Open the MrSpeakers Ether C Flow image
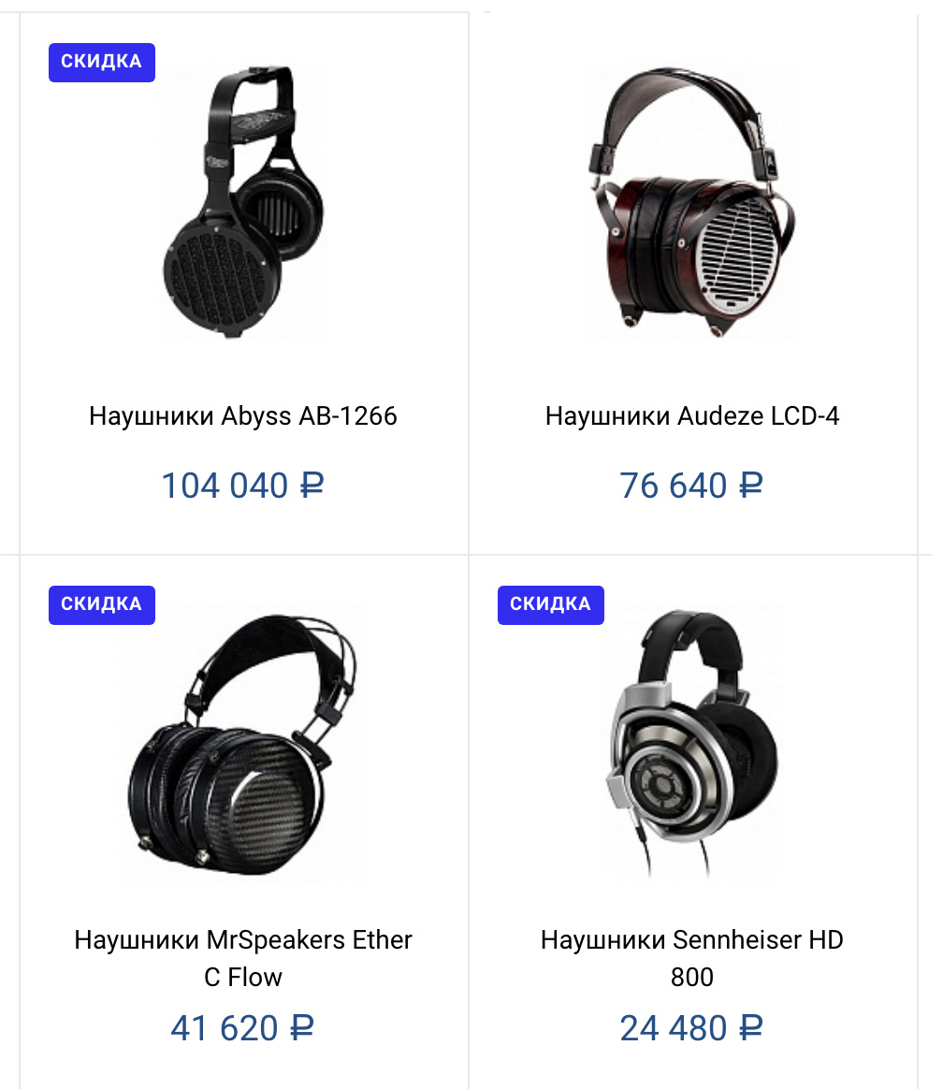Viewport: 943px width, 1089px height. tap(243, 745)
